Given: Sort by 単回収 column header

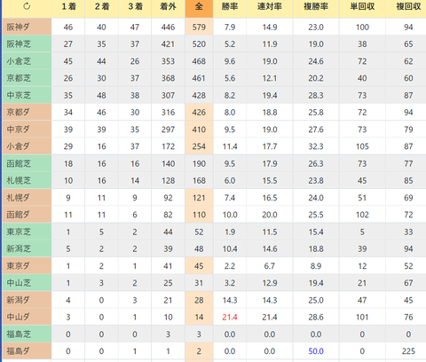Looking at the screenshot, I should [362, 7].
